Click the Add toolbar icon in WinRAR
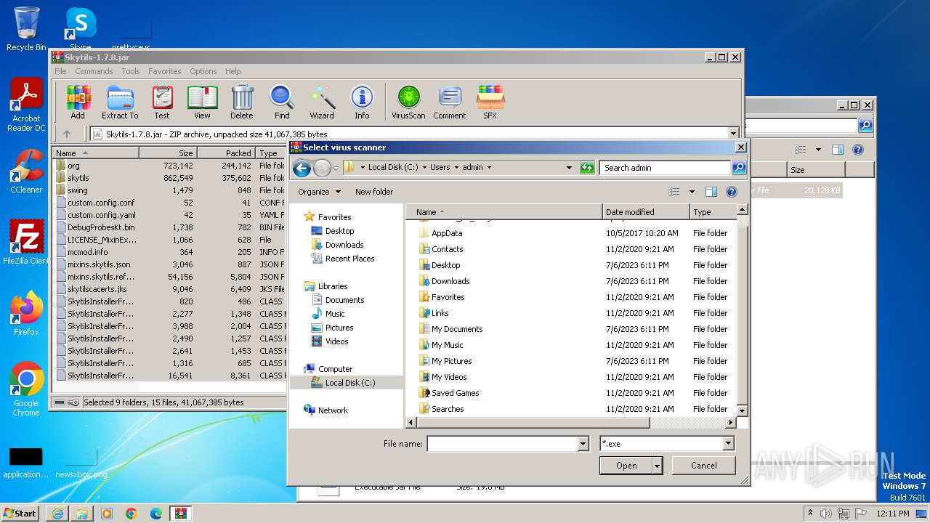Viewport: 930px width, 523px height. point(78,102)
